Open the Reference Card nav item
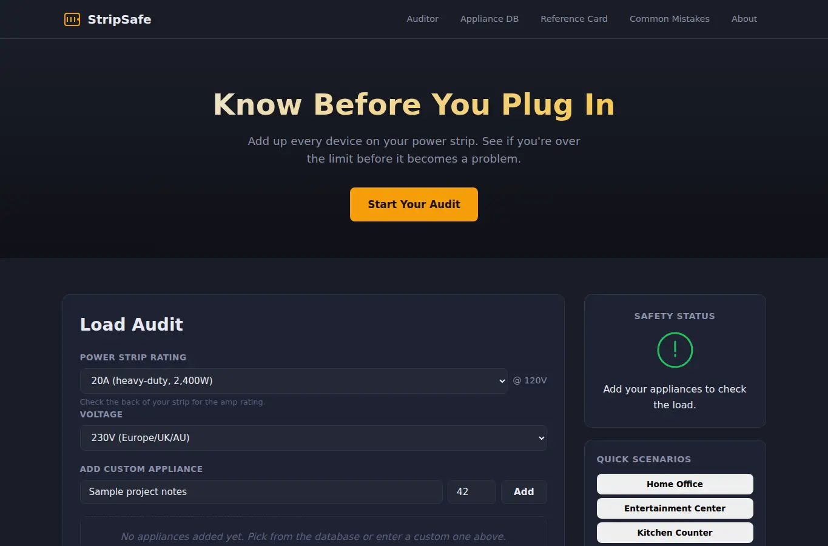828x546 pixels. [574, 19]
